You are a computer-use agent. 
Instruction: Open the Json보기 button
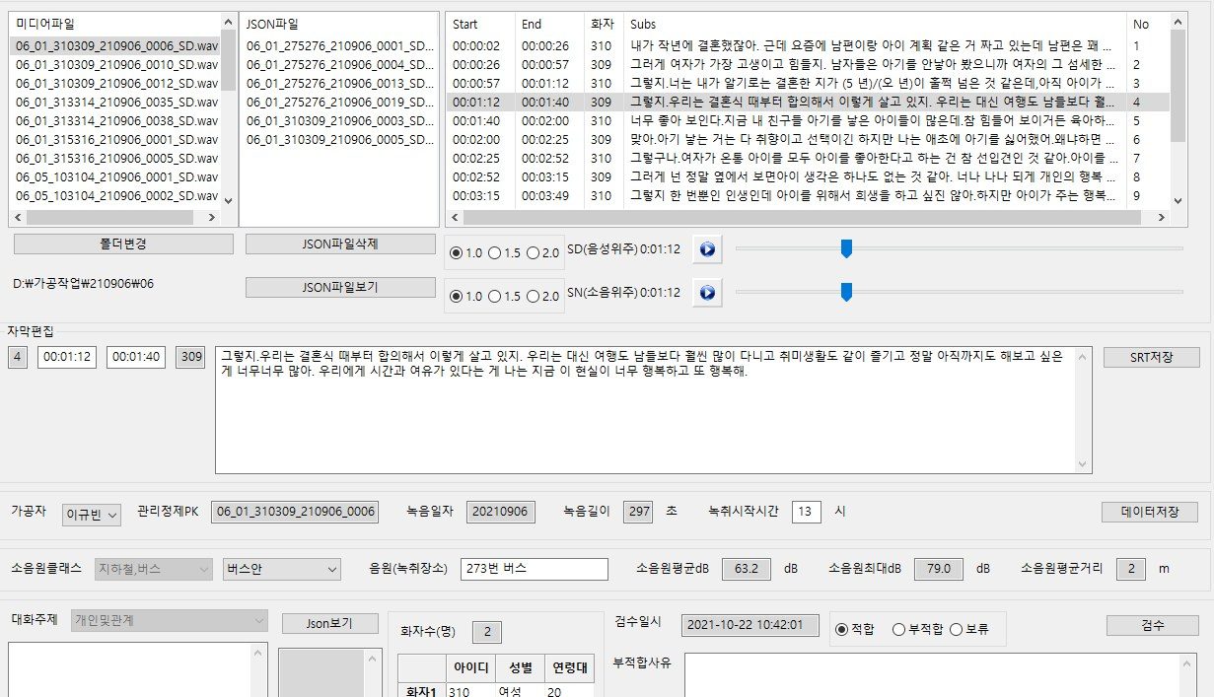329,623
